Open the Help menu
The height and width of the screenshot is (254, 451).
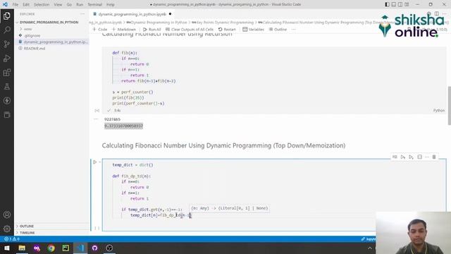click(x=111, y=5)
